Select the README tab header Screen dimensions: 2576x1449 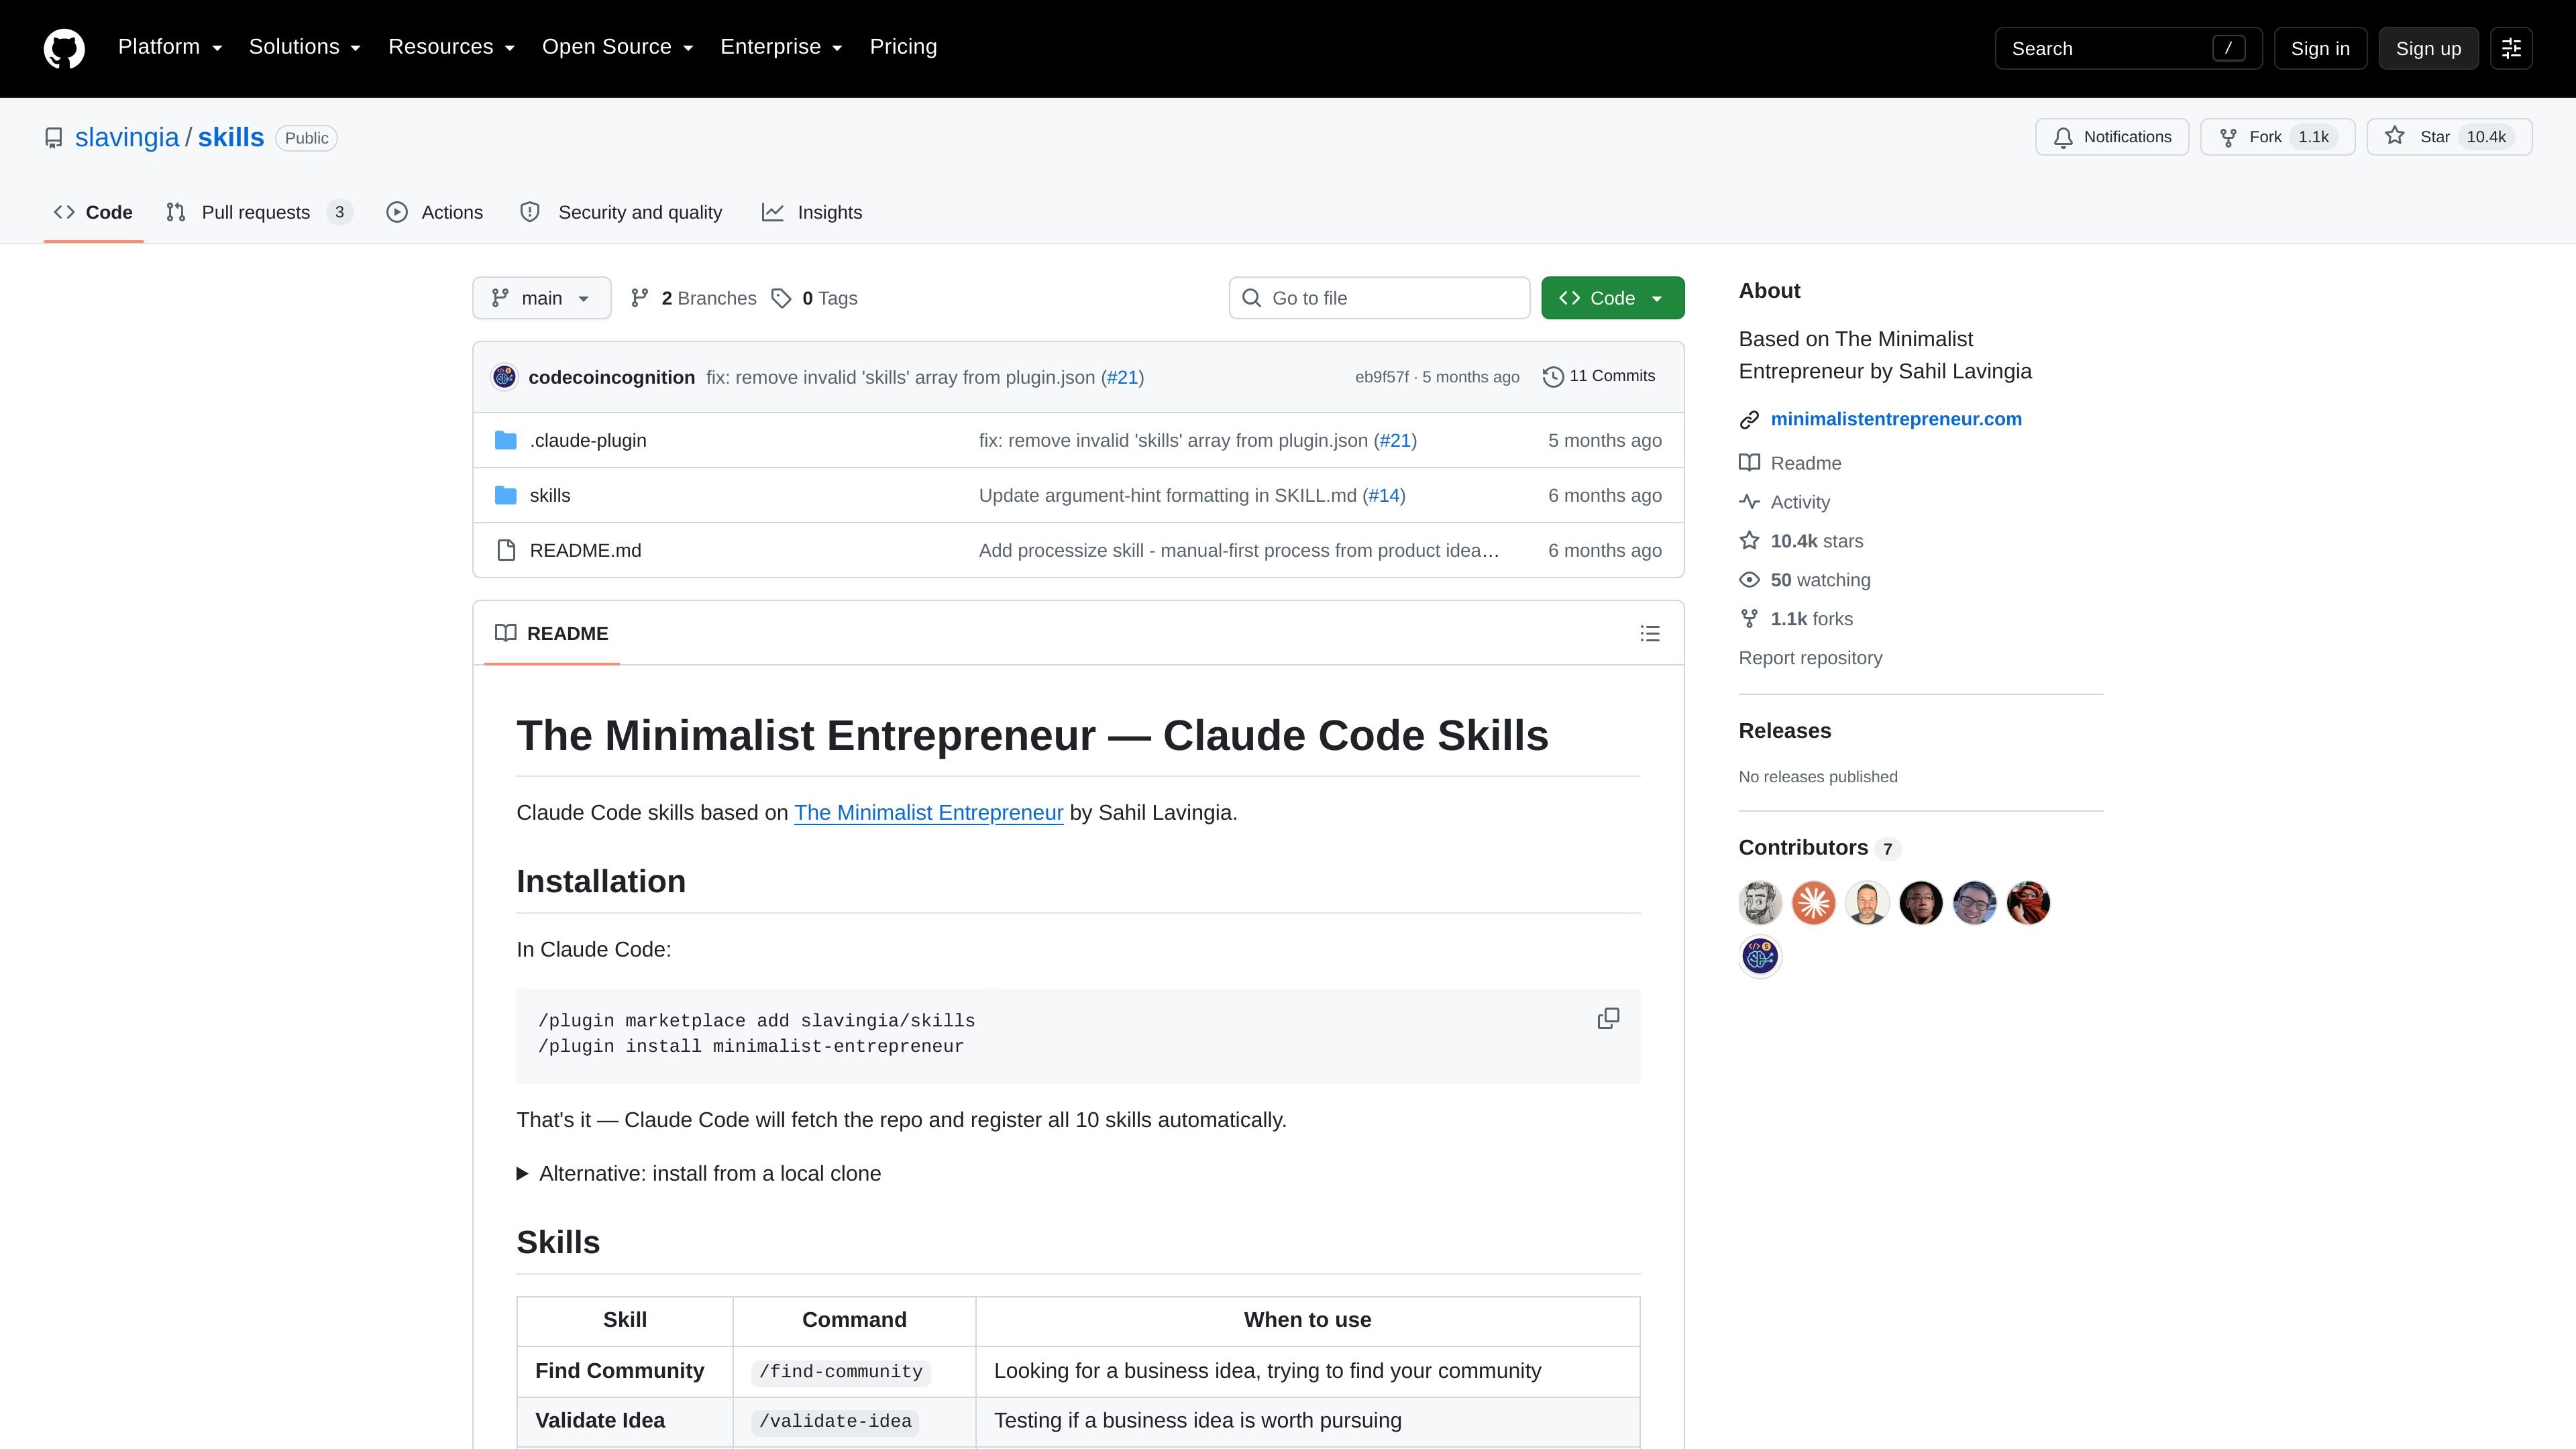click(552, 633)
